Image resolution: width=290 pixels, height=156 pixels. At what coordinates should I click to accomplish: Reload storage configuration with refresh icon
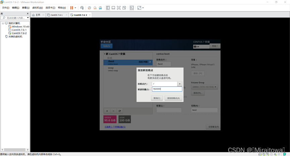tap(120, 111)
